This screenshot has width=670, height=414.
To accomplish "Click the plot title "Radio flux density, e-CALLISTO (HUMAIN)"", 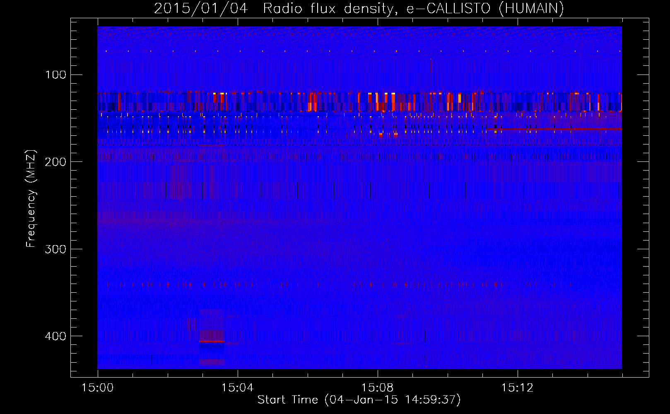I will [x=413, y=8].
